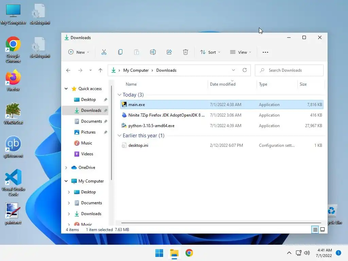The width and height of the screenshot is (348, 261).
Task: Open the Windows Start button
Action: coord(159,253)
